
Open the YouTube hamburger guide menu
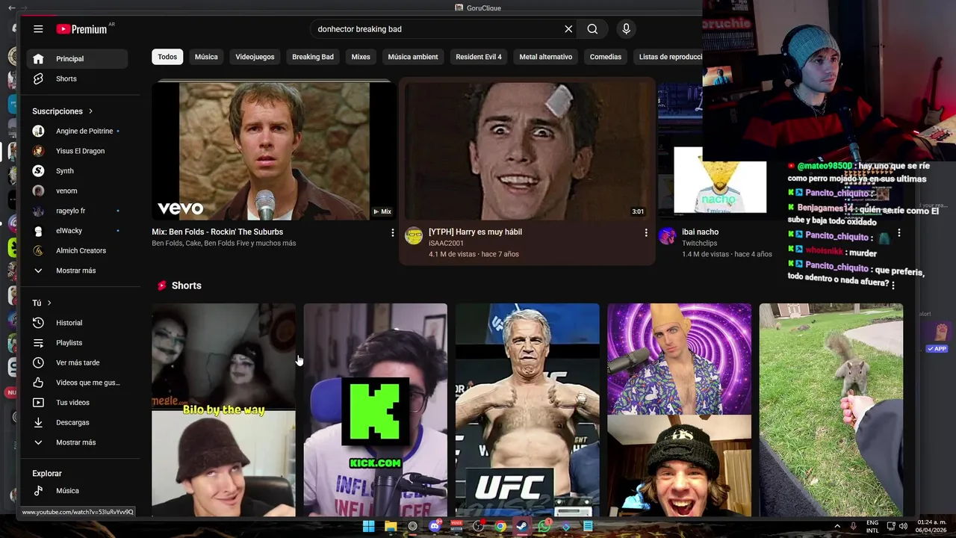coord(38,29)
